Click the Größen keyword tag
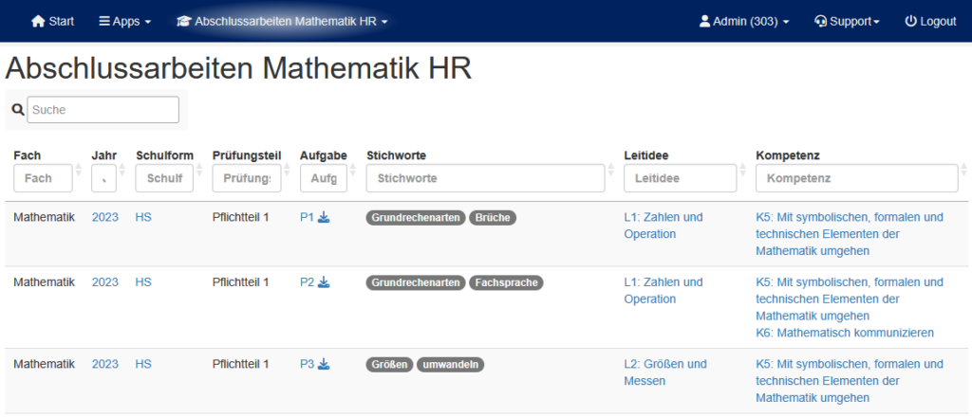Screen dimensions: 972x417 point(389,365)
